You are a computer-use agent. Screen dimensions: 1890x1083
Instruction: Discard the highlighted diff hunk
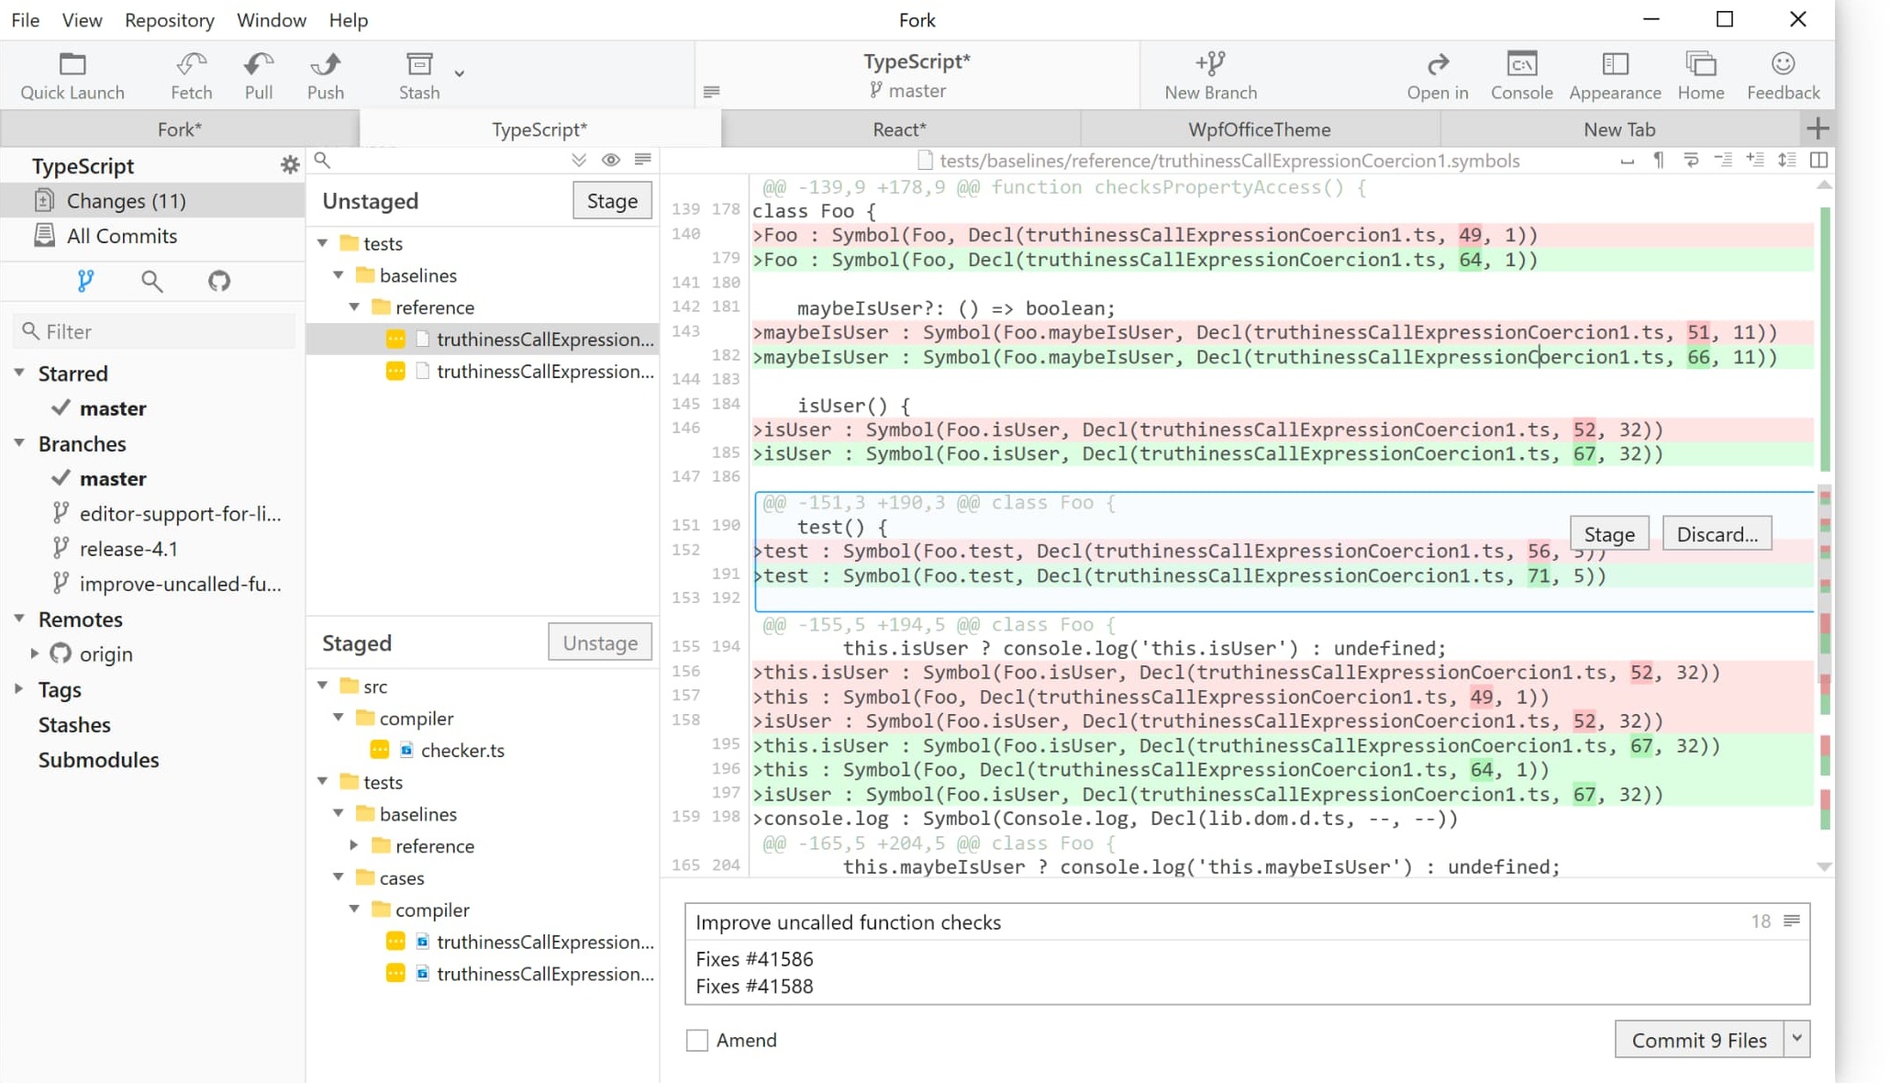click(x=1717, y=534)
